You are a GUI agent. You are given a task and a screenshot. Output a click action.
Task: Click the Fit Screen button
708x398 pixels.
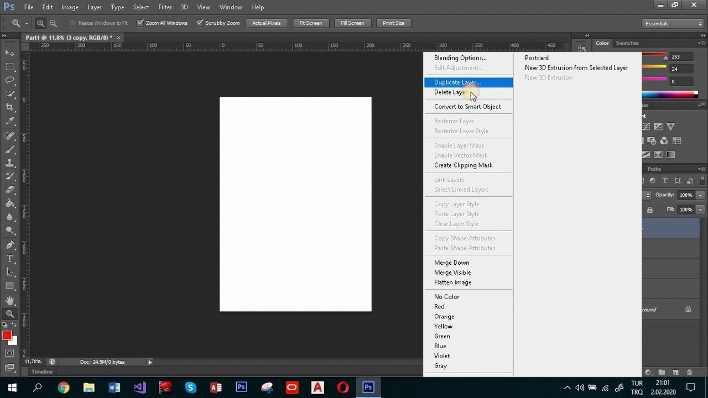coord(310,23)
